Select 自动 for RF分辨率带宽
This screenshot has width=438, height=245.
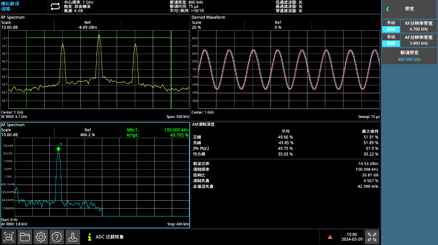[x=391, y=29]
